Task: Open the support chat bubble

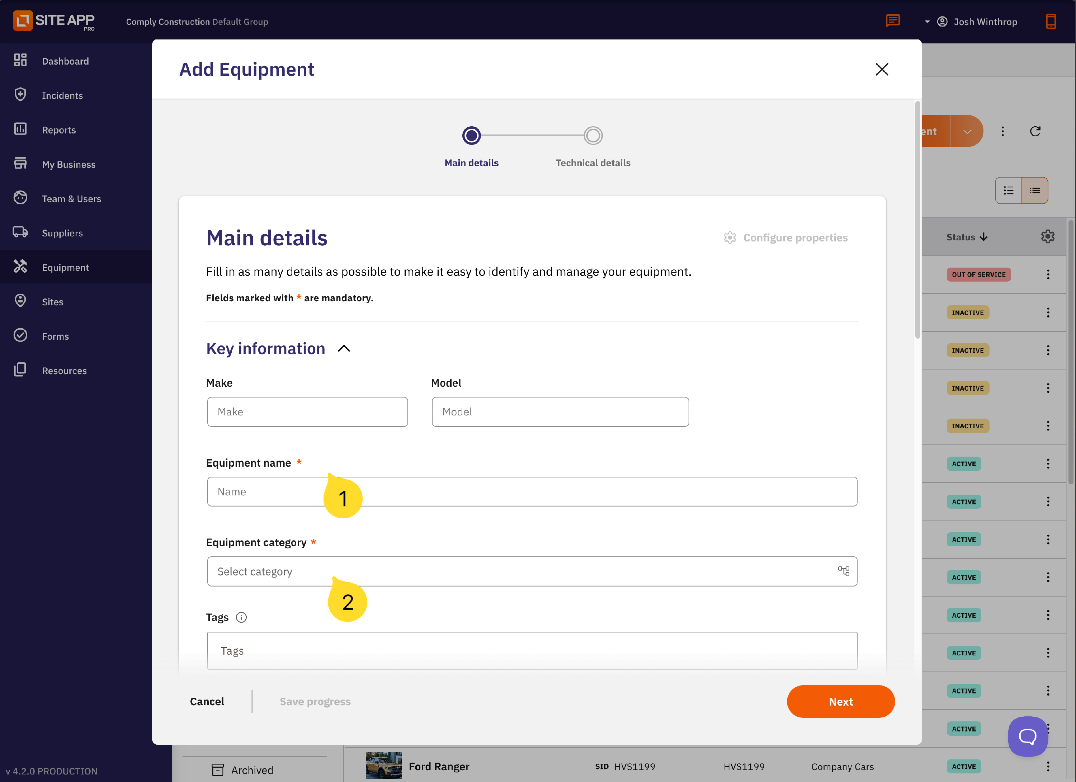Action: pos(1028,736)
